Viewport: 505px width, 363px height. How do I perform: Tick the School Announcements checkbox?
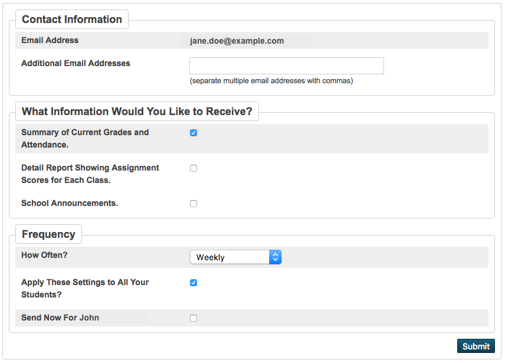point(194,204)
